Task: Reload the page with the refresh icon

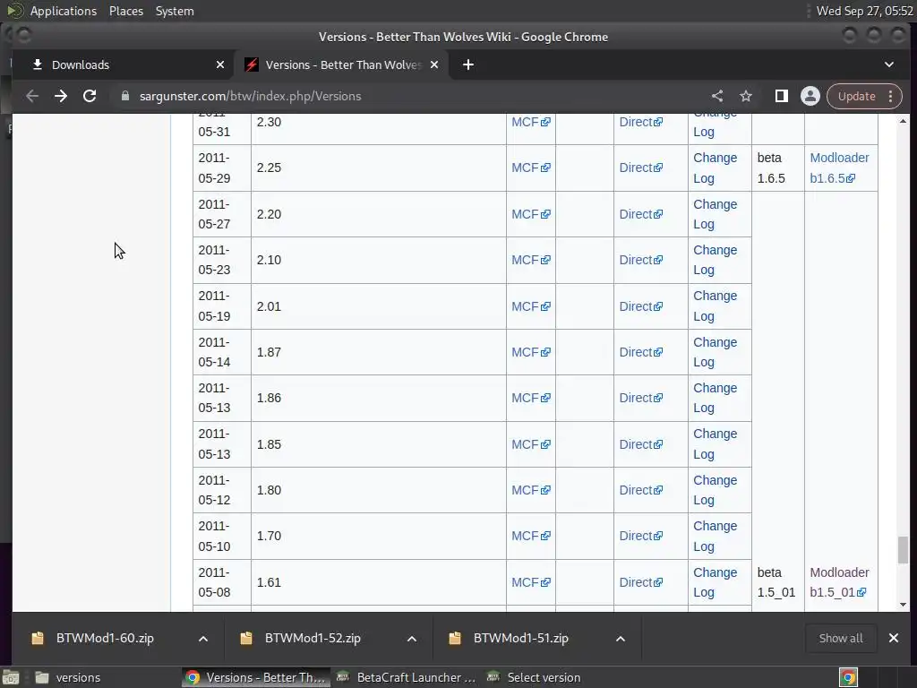Action: click(90, 96)
